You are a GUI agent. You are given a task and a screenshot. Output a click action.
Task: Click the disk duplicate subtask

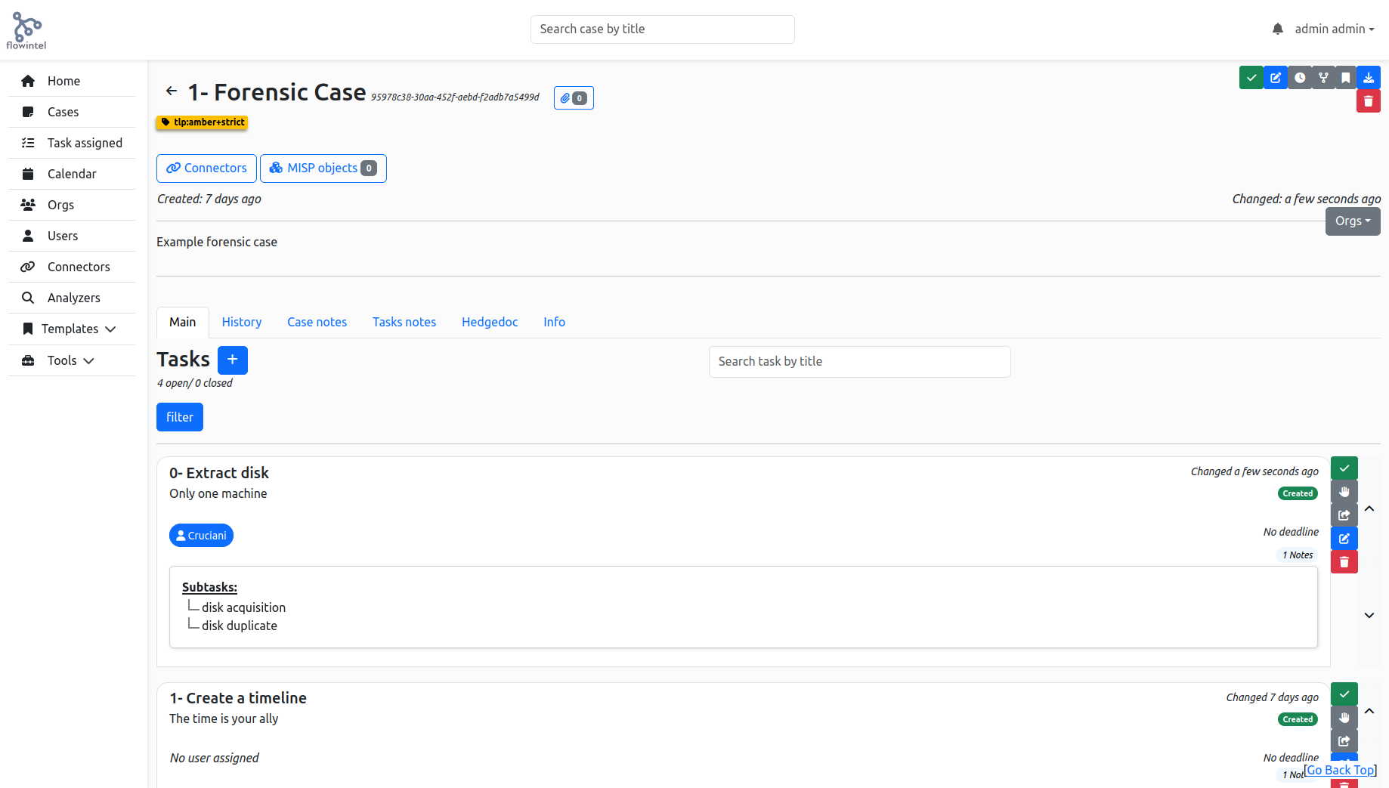[240, 626]
